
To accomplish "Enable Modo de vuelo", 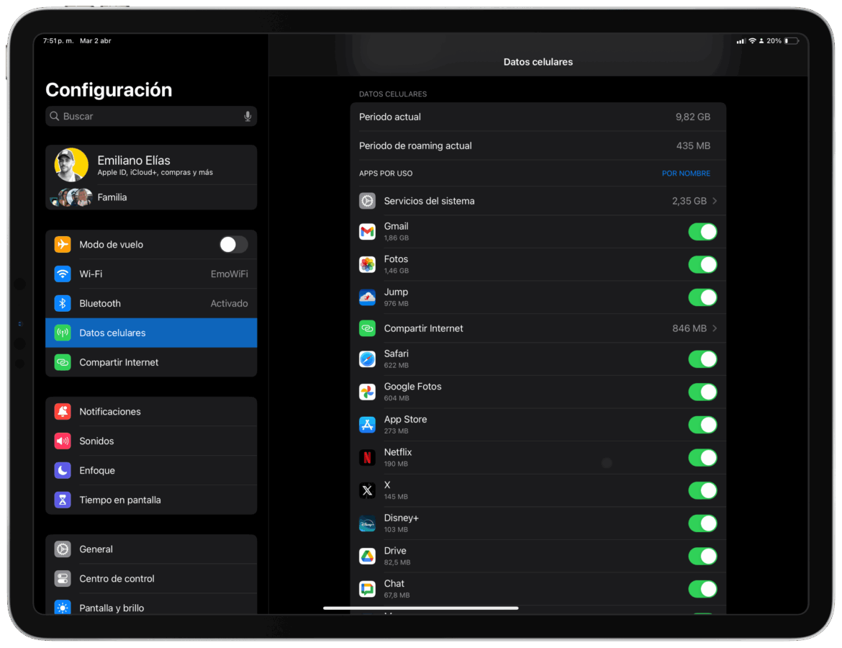I will tap(233, 244).
